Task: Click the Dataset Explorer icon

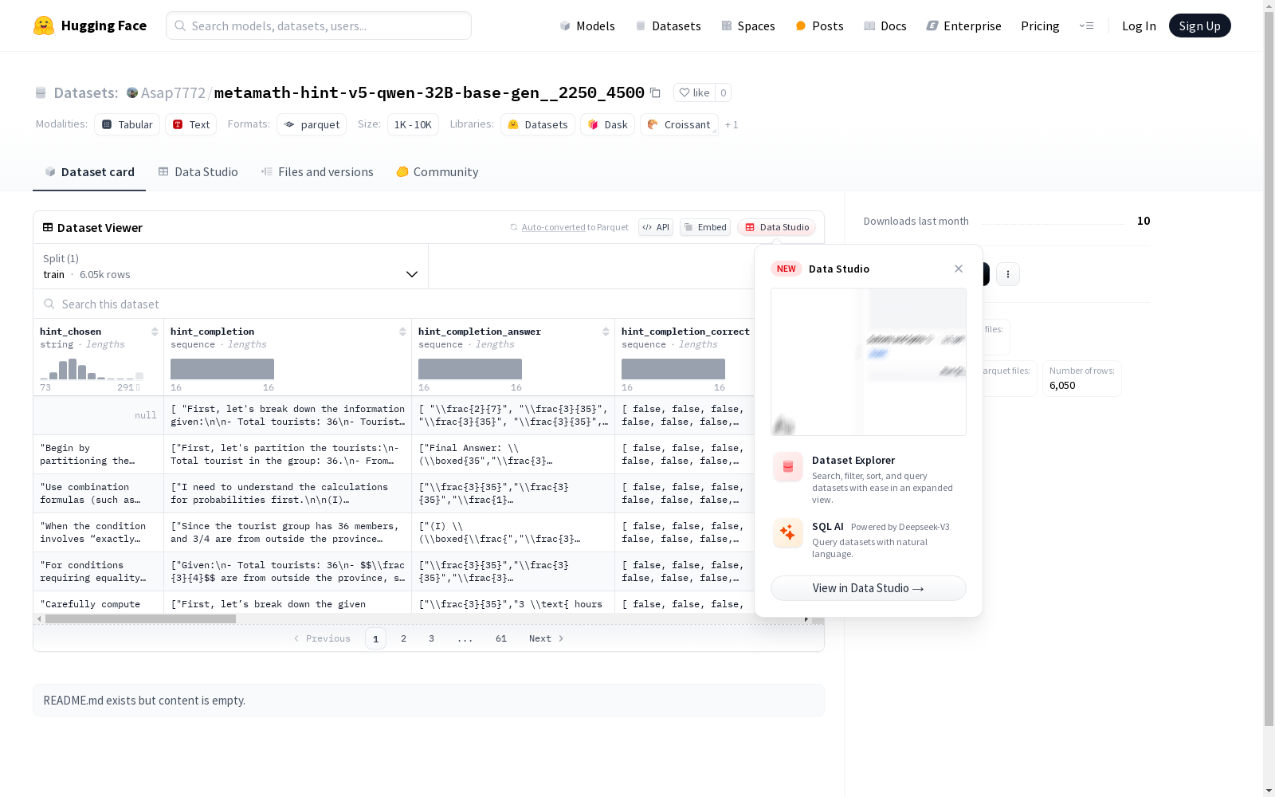Action: point(788,467)
